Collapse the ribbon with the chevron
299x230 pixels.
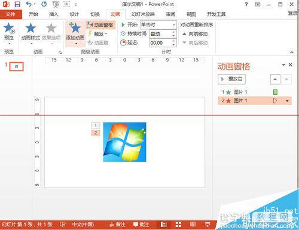292,53
